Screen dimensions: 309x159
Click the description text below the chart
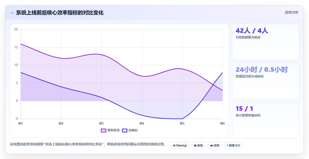(88, 144)
